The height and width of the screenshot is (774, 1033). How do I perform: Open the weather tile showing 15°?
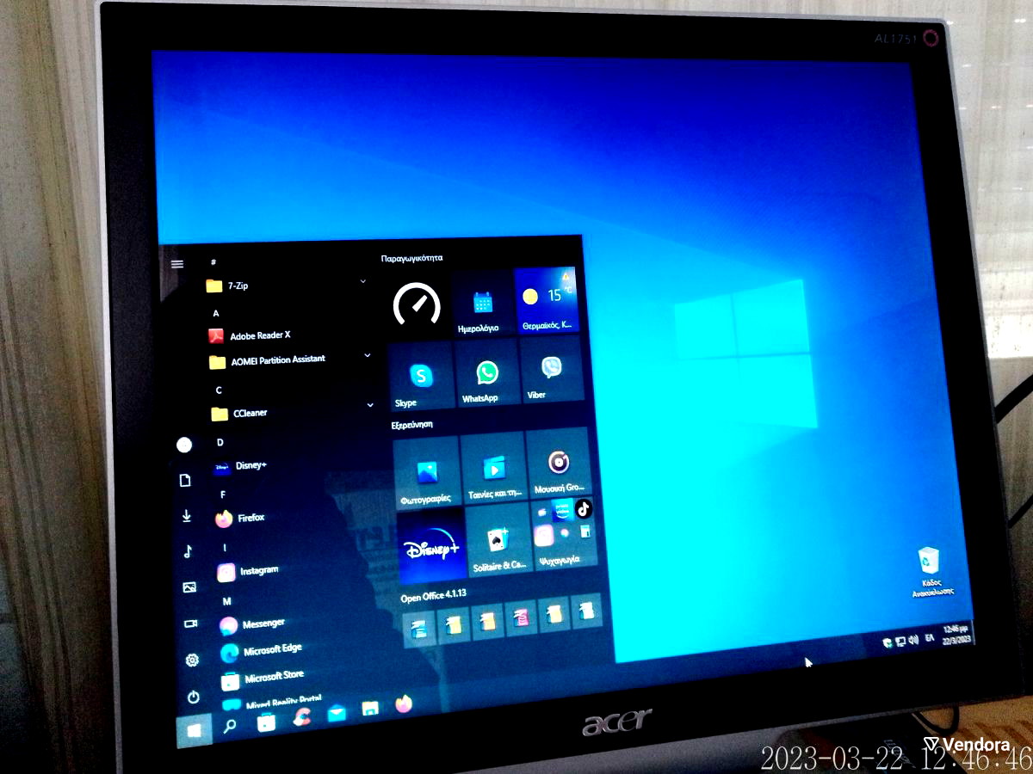point(546,300)
